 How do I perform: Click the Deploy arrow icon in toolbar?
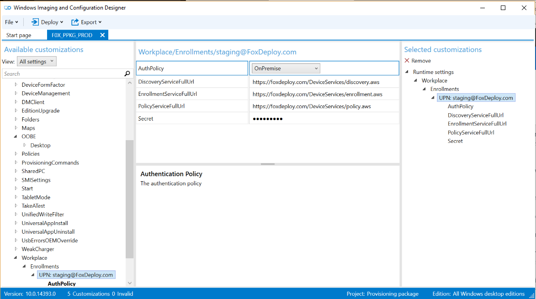pyautogui.click(x=35, y=22)
